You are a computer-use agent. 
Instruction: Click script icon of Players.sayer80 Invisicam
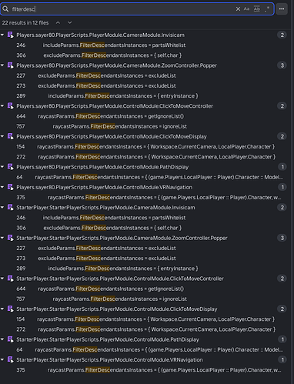11,35
